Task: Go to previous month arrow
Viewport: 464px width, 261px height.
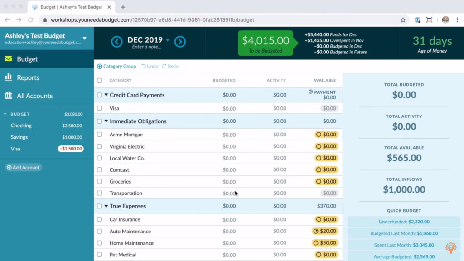Action: (x=116, y=42)
